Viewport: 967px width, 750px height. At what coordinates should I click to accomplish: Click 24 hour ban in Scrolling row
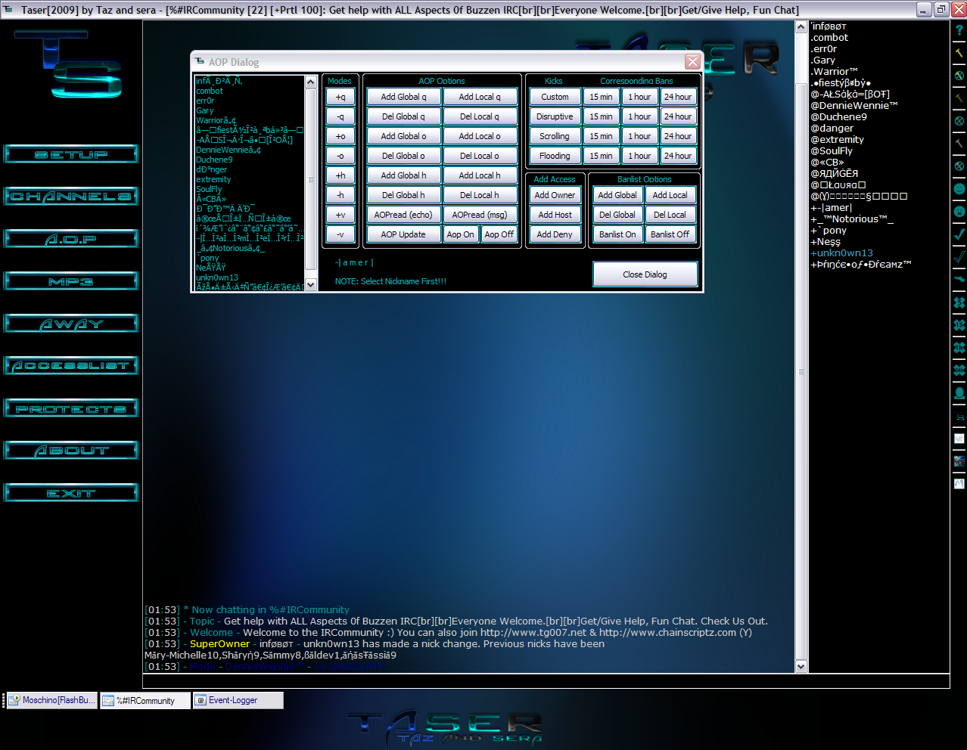[678, 136]
